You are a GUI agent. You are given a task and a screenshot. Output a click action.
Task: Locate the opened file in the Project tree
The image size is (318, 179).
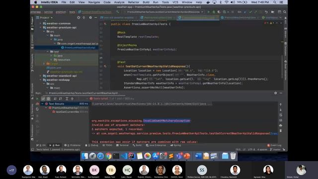(x=79, y=18)
